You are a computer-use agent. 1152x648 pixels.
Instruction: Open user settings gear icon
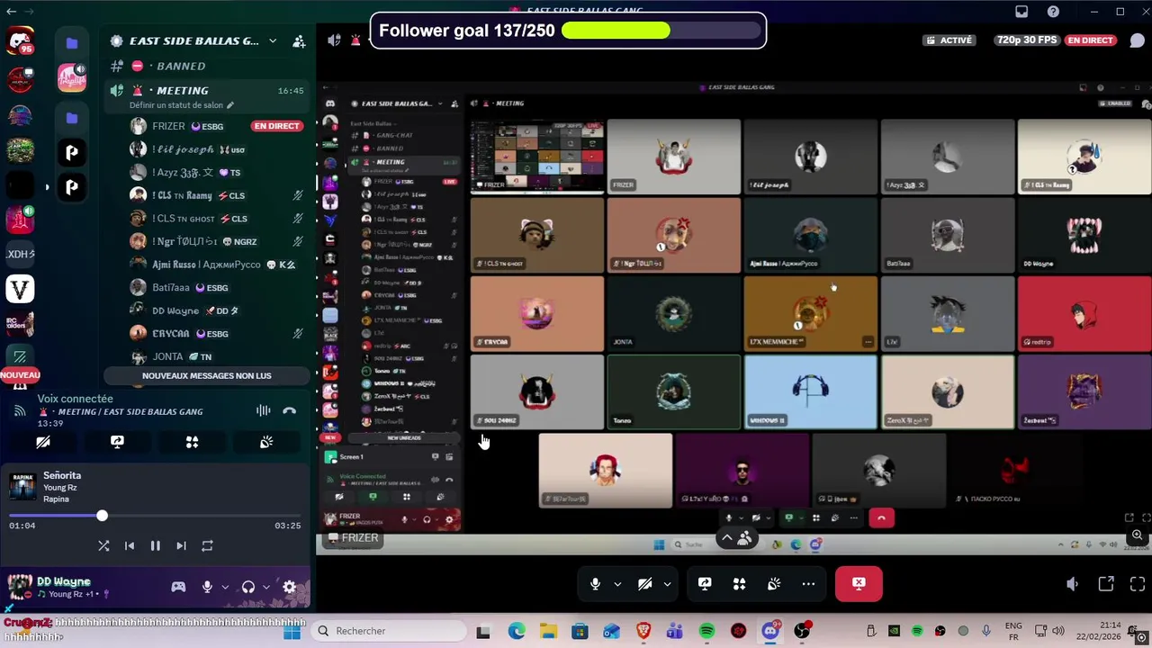coord(289,587)
